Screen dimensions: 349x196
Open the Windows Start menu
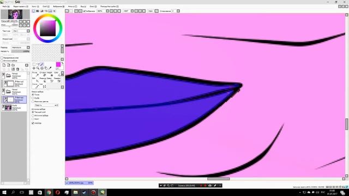pos(4,192)
